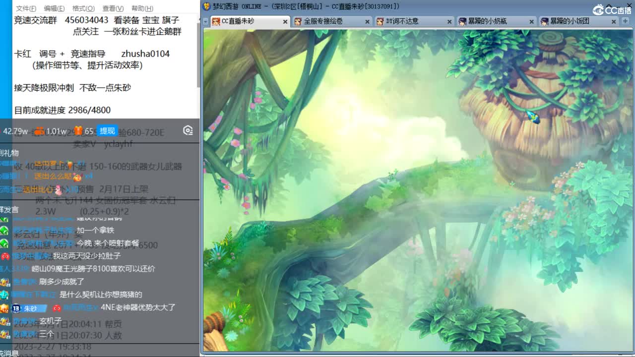The image size is (635, 357).
Task: Open the 编辑(E) menu in Notepad
Action: pyautogui.click(x=54, y=8)
